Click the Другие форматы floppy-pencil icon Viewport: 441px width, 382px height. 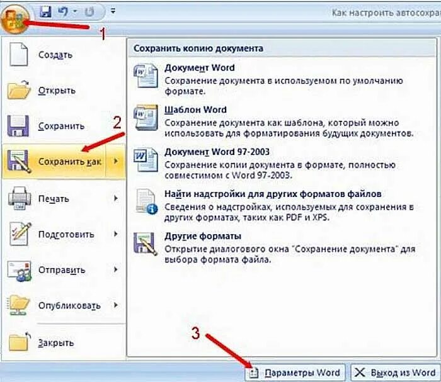tap(146, 244)
